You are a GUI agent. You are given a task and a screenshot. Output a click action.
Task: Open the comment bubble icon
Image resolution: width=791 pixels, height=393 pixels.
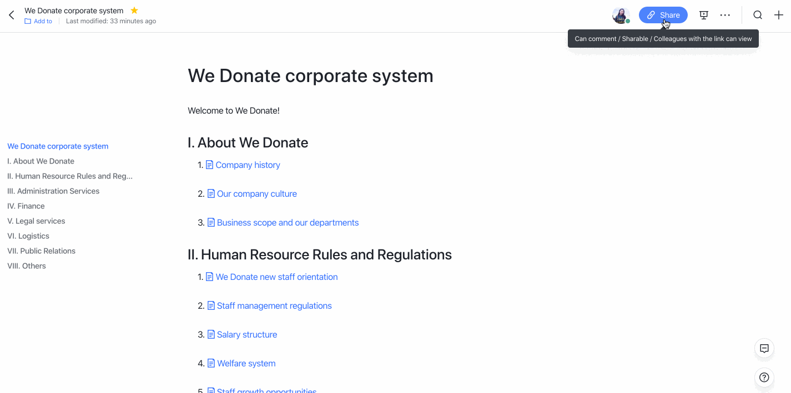[x=764, y=349]
